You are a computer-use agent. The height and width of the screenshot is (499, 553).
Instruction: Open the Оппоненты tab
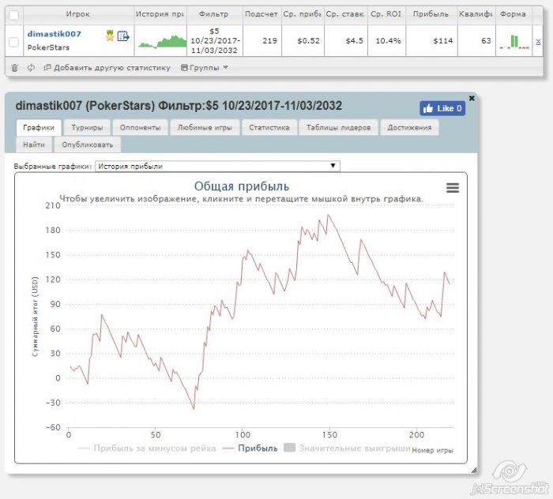[x=140, y=128]
